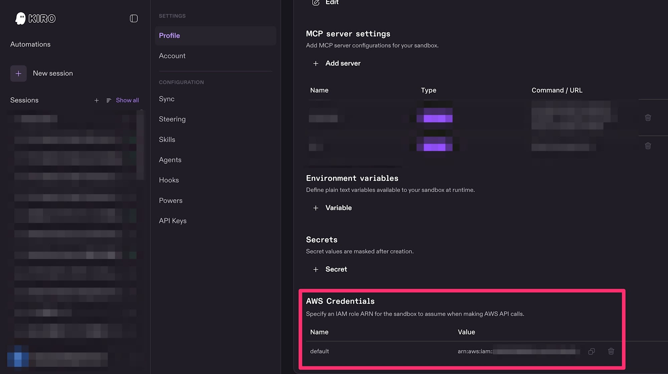Image resolution: width=668 pixels, height=374 pixels.
Task: Open the Hooks configuration page
Action: click(x=169, y=180)
